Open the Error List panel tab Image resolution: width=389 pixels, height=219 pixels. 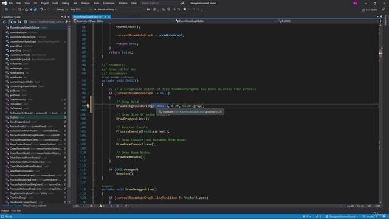tap(16, 210)
